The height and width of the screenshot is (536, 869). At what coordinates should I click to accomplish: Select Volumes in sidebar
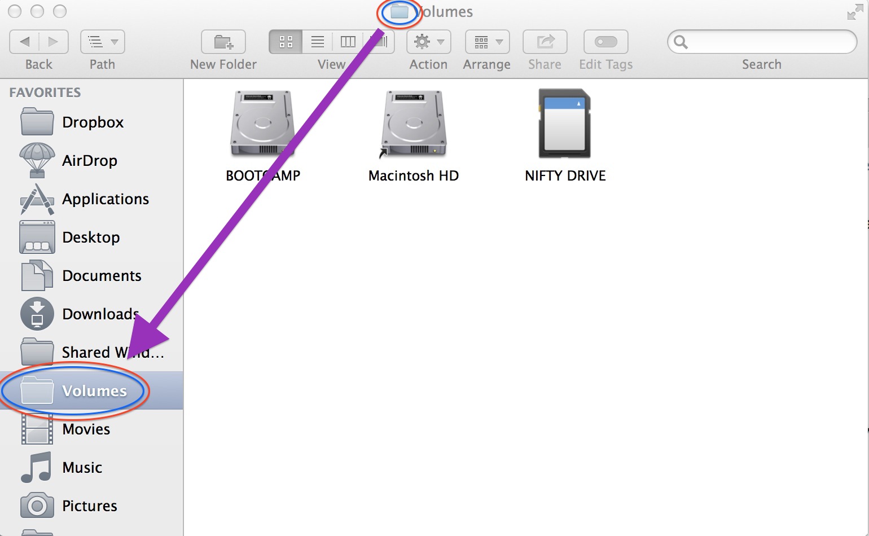(x=92, y=390)
